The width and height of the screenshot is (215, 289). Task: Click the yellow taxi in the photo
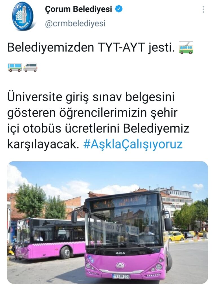(x=176, y=236)
